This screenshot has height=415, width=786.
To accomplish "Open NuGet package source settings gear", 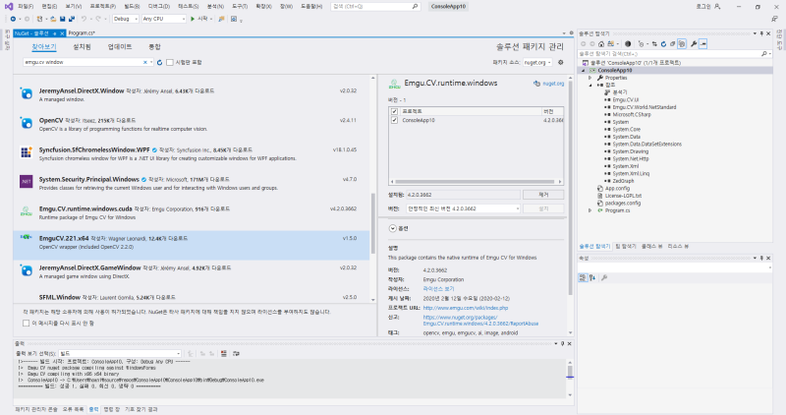I will [x=561, y=62].
